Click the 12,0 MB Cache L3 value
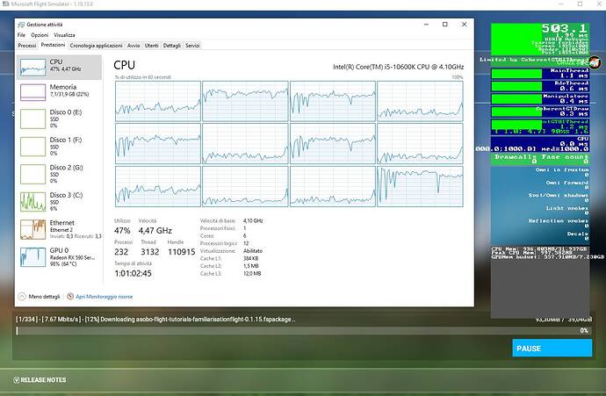Screen dimensions: 606x396 coord(252,274)
